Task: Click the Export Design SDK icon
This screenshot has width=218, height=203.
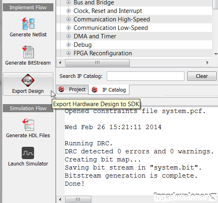Action: 28,80
